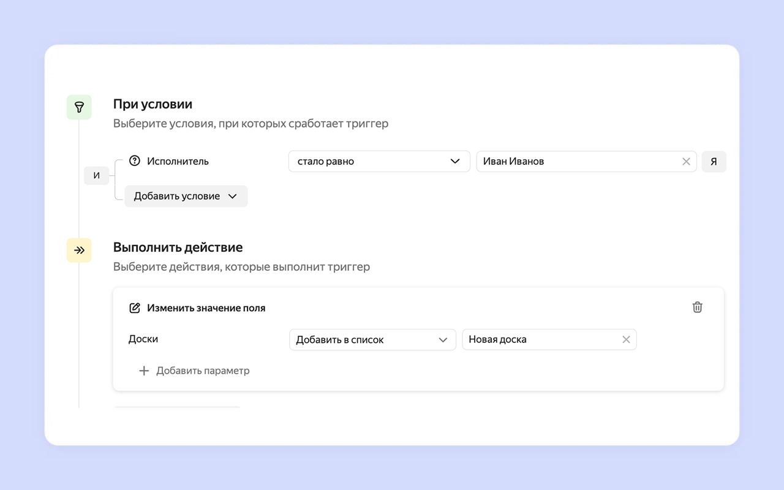Click the question mark icon beside Исполнитель

[x=135, y=161]
